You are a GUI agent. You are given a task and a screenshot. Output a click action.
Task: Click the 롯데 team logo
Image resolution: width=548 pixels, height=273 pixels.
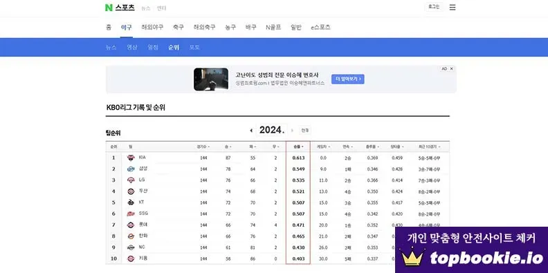coord(131,225)
